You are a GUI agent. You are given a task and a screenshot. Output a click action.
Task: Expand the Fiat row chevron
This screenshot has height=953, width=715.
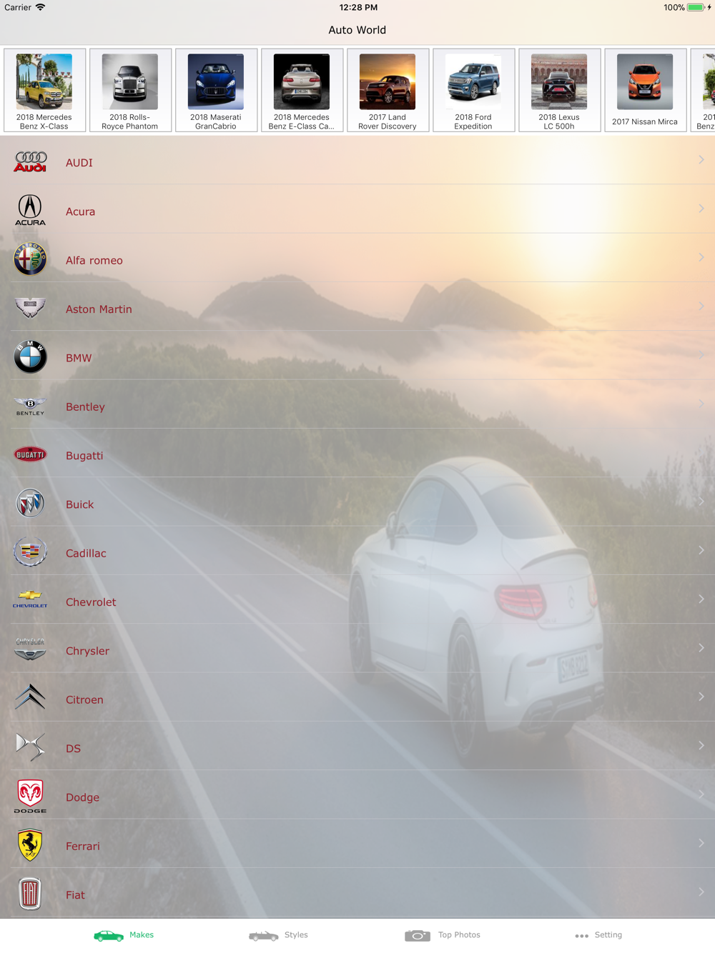coord(701,892)
